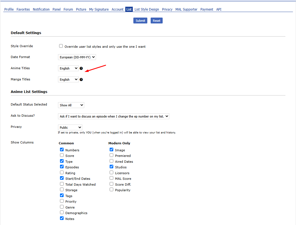Viewport: 296px width, 225px height.
Task: Enable the MAL Score column
Action: (x=112, y=178)
